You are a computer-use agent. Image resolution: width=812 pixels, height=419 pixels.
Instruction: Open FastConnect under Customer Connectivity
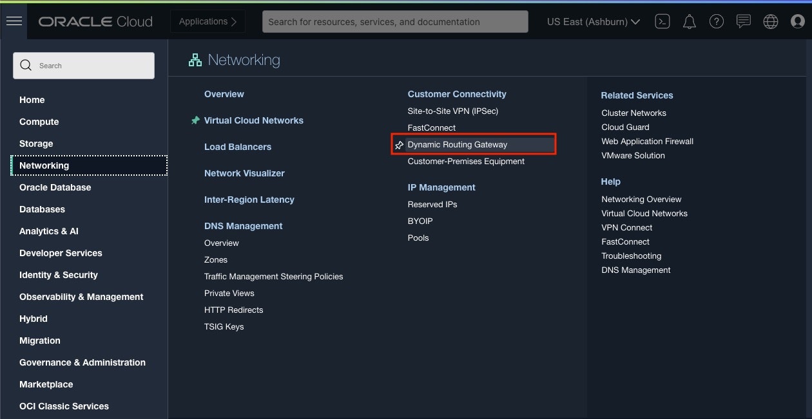coord(432,127)
